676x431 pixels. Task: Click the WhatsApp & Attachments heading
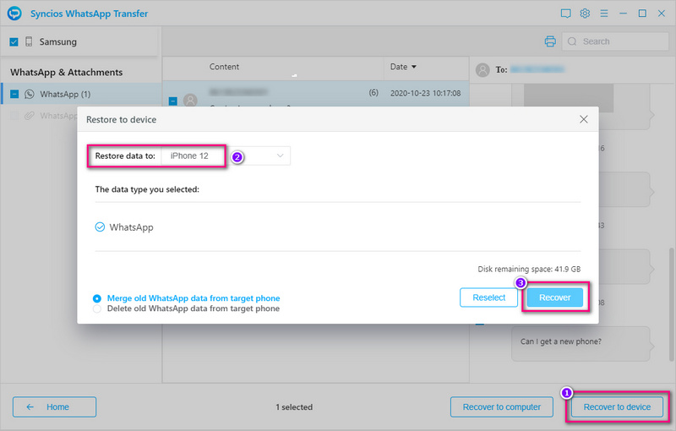[67, 73]
